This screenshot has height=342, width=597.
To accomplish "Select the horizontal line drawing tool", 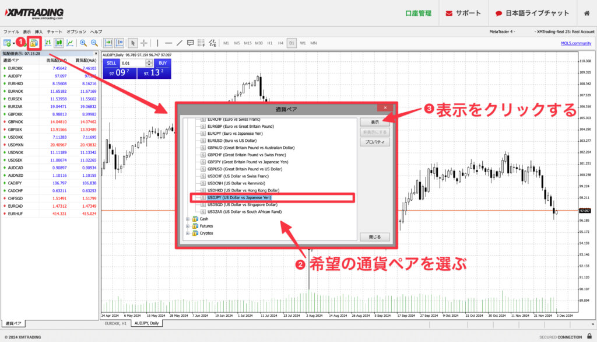I will click(167, 43).
